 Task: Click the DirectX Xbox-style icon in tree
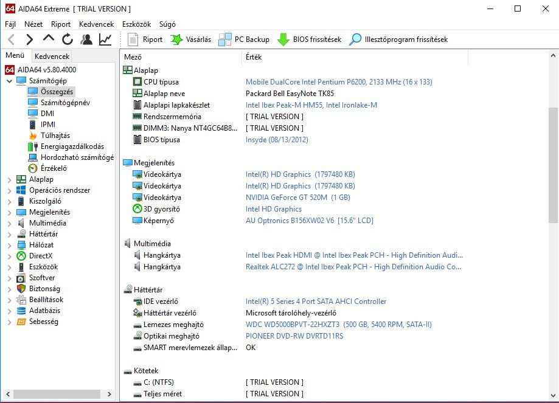pyautogui.click(x=21, y=256)
